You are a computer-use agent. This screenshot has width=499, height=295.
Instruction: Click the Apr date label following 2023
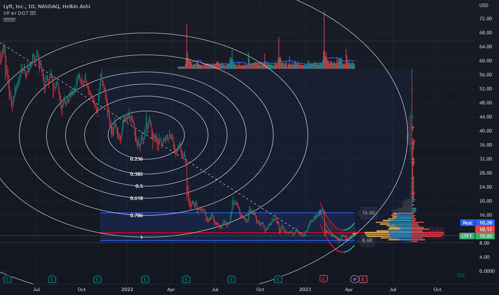(x=349, y=290)
